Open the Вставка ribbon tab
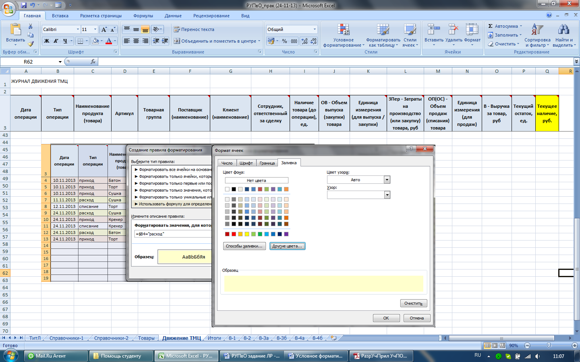The image size is (580, 362). pyautogui.click(x=60, y=16)
